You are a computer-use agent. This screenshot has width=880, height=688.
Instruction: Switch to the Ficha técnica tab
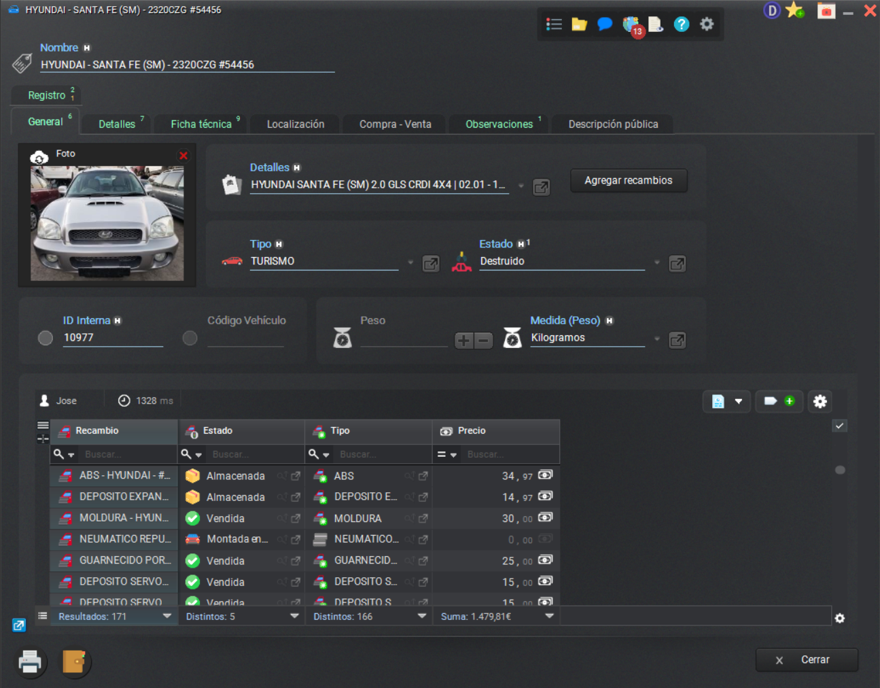coord(201,124)
